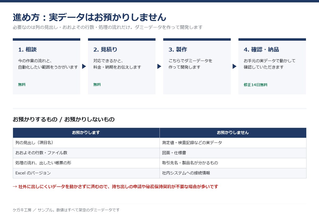Screen dimensions: 319x218
Task: Select text 今の作業の流れと、
Action: [x=35, y=61]
